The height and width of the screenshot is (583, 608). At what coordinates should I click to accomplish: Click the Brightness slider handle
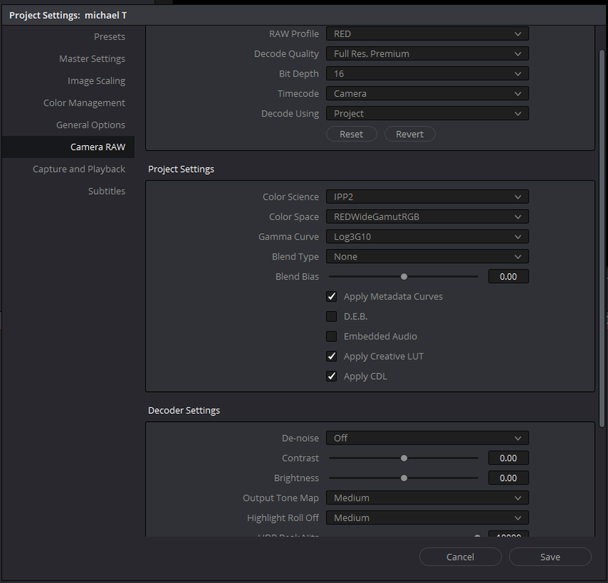click(404, 478)
